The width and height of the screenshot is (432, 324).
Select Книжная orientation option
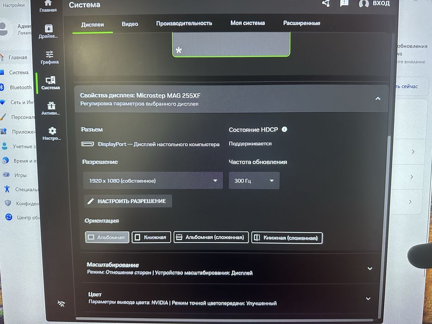click(x=151, y=237)
